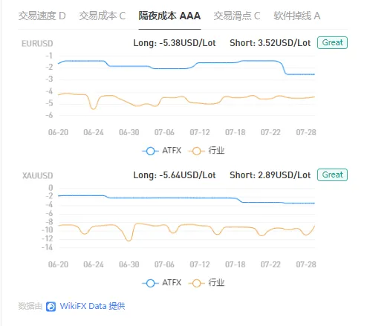Click the 07-06 date on XAUUSD axis
Screen dimensions: 367x326
[164, 264]
